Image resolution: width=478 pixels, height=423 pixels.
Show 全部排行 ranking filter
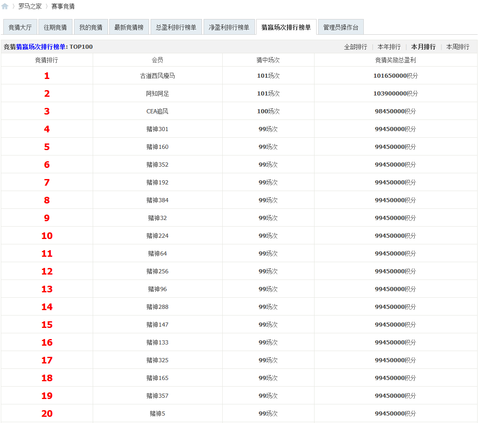[x=355, y=47]
